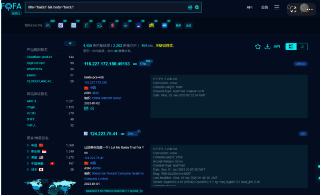The image size is (320, 195).
Task: Click China Telecom Group organization link
Action: (107, 98)
